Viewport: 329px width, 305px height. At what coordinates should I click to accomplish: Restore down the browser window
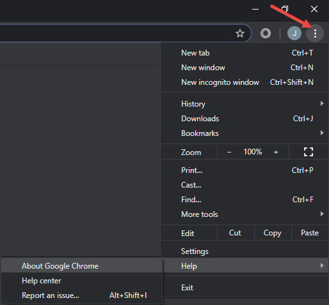[285, 9]
